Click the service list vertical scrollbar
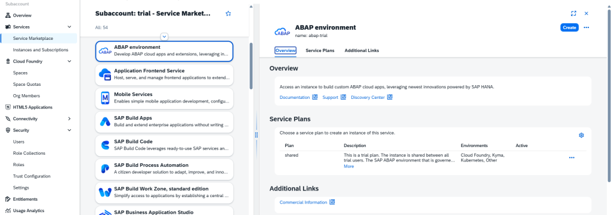The height and width of the screenshot is (215, 611). pos(251,66)
